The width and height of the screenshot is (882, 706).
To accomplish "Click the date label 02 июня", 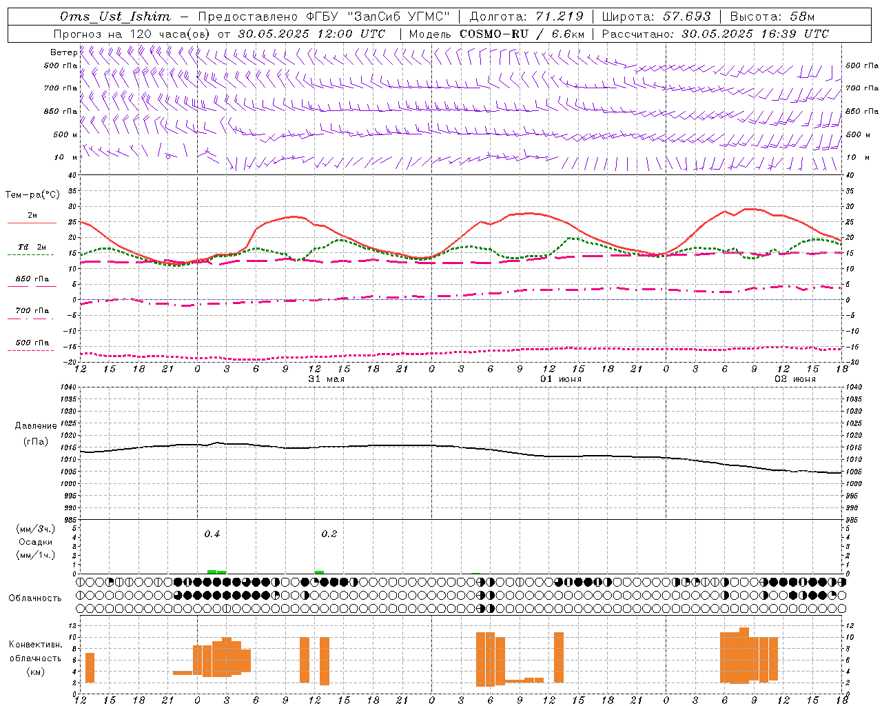I will tap(794, 379).
